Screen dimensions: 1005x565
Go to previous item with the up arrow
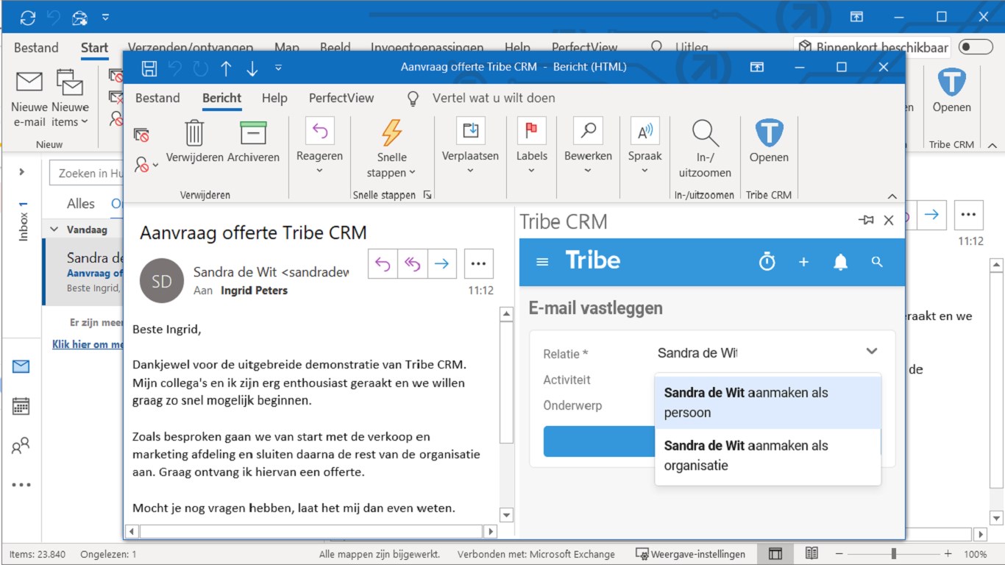[x=226, y=68]
